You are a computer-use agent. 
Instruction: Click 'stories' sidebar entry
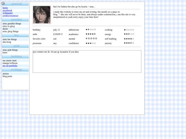click(x=6, y=74)
